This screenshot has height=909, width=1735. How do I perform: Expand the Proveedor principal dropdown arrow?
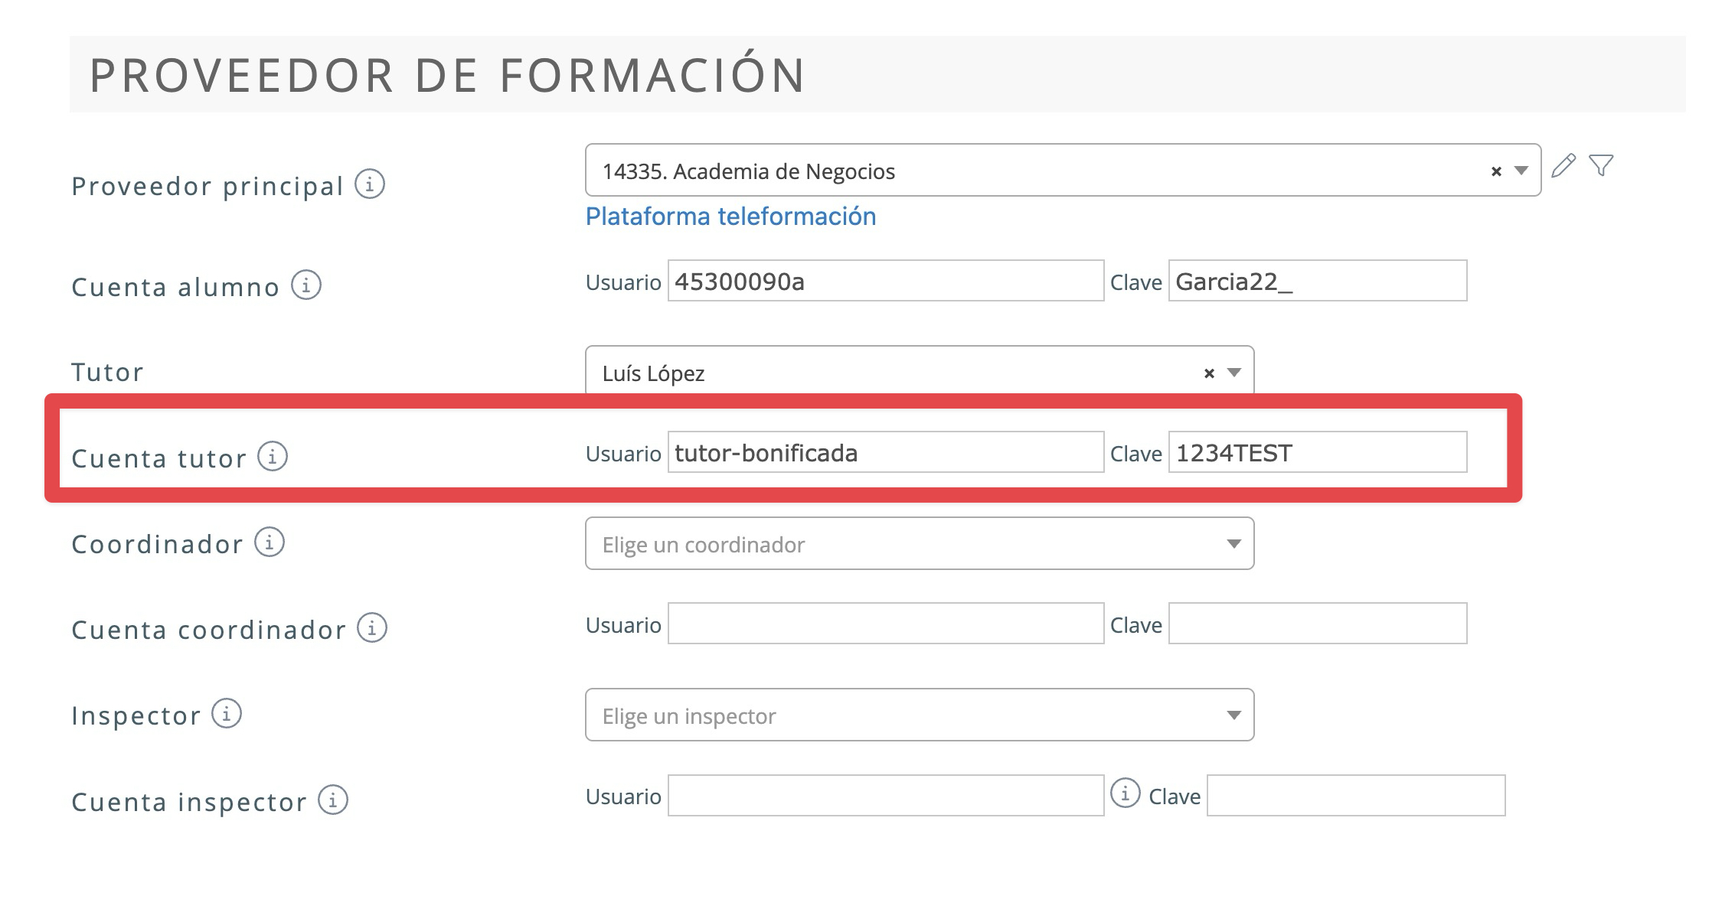tap(1521, 171)
